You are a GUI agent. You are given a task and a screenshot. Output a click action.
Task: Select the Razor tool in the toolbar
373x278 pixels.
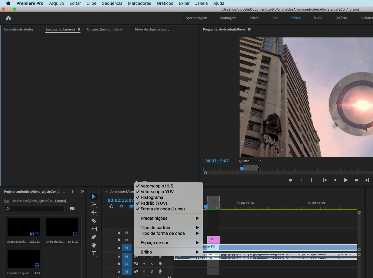point(94,221)
